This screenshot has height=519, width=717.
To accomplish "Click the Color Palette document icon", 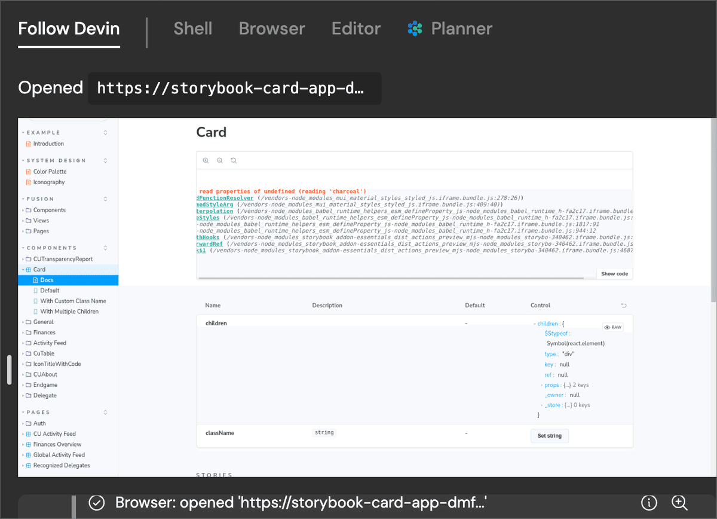I will tap(28, 172).
